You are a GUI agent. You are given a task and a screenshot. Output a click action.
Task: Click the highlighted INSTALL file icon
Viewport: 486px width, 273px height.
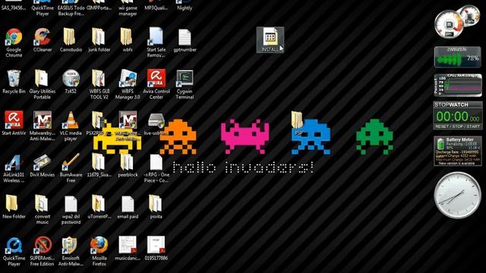(270, 39)
